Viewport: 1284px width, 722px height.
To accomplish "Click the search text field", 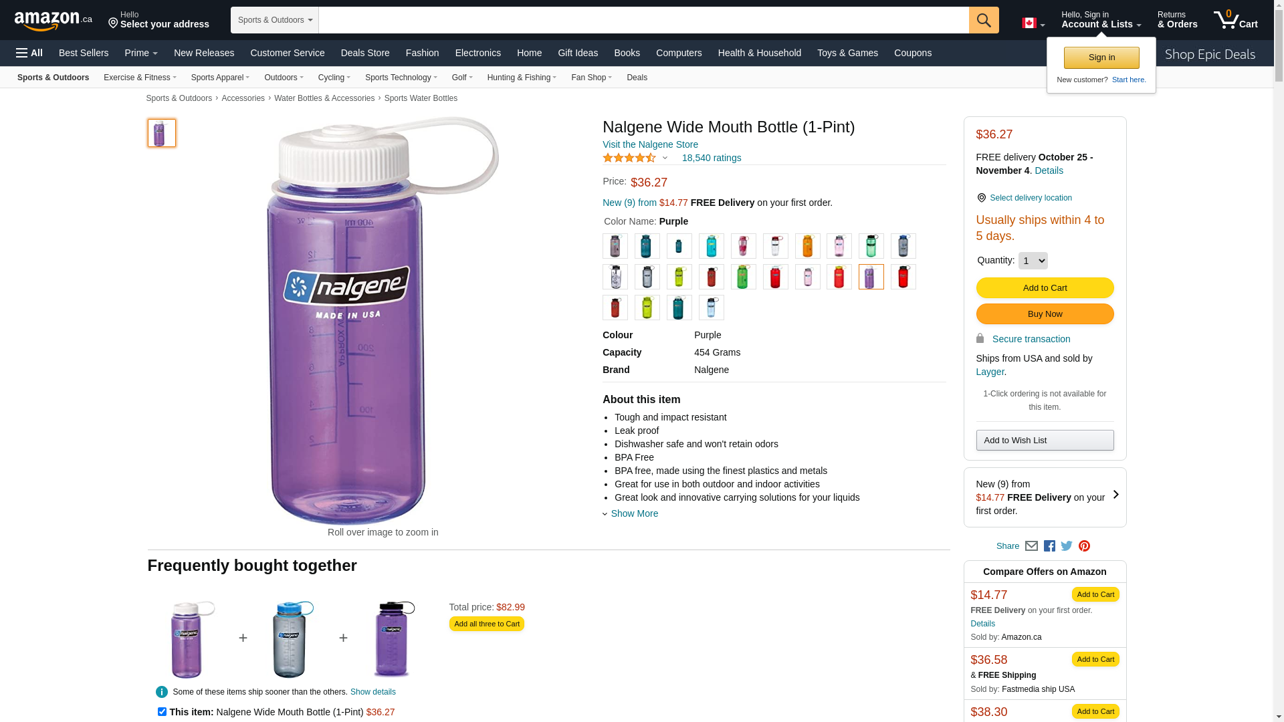I will [x=643, y=20].
